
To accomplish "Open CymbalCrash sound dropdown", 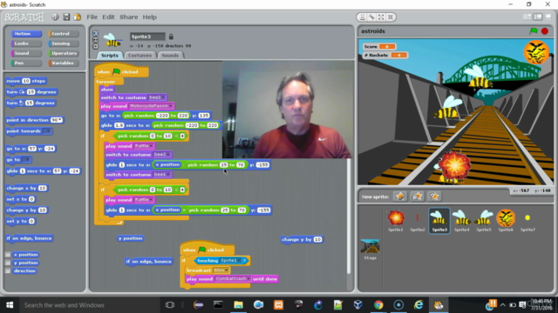I will (233, 279).
